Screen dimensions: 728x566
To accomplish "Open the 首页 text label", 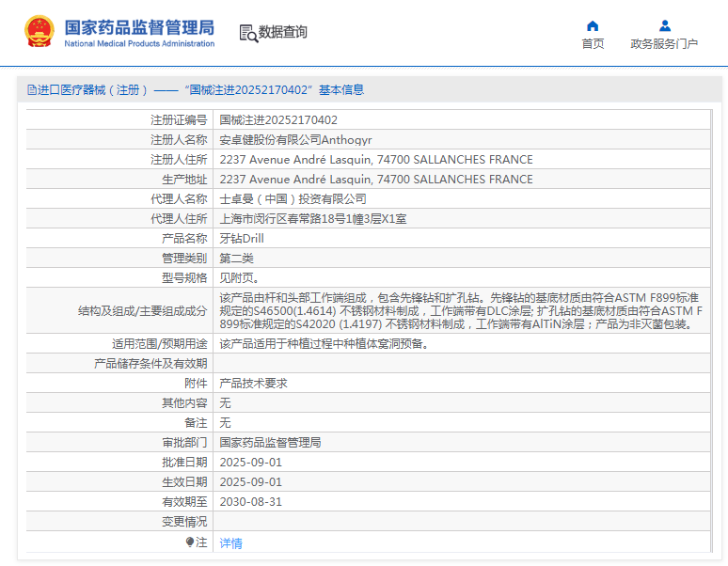I will click(x=593, y=44).
